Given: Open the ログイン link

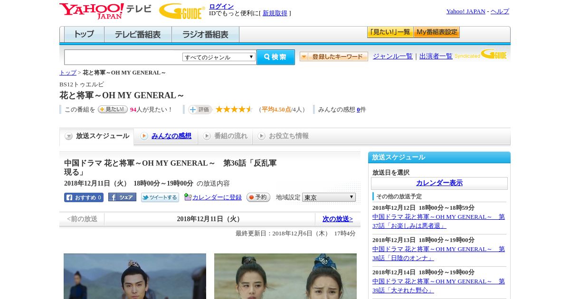Looking at the screenshot, I should (x=221, y=6).
